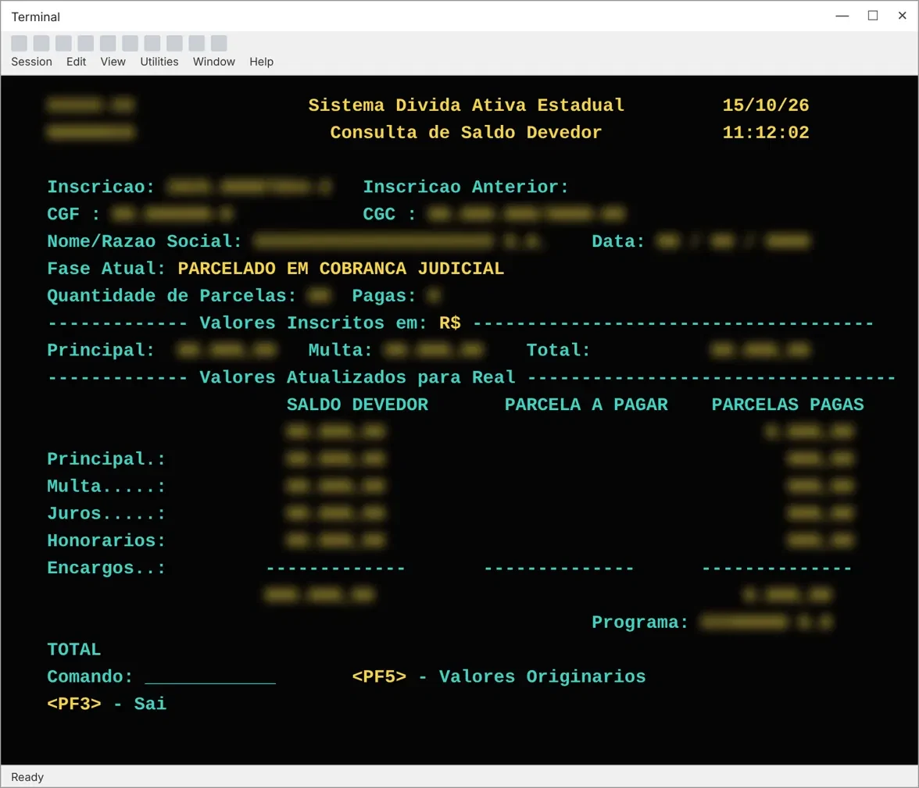Click the 'Pagas:' label
The image size is (919, 788).
pos(384,296)
